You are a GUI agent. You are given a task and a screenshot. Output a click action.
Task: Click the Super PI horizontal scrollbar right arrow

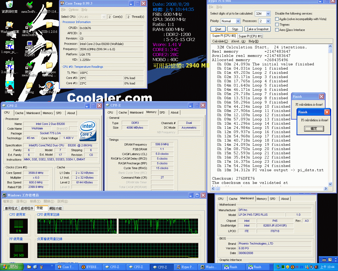click(325, 188)
